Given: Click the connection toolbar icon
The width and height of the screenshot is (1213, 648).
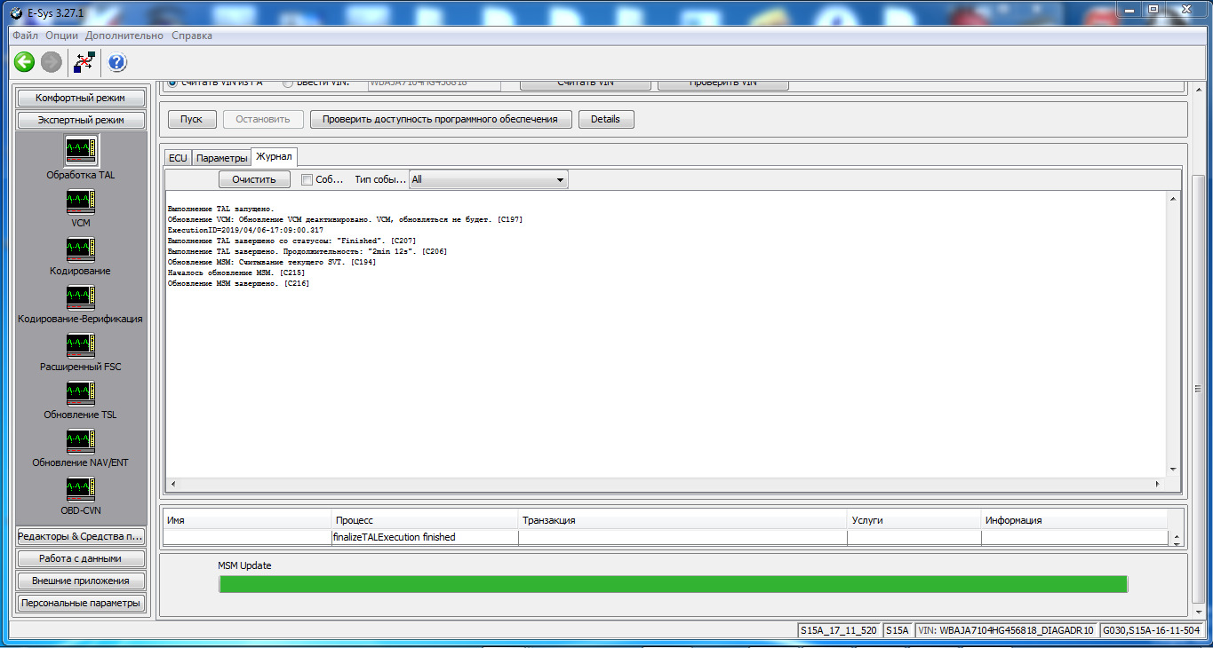Looking at the screenshot, I should coord(84,61).
